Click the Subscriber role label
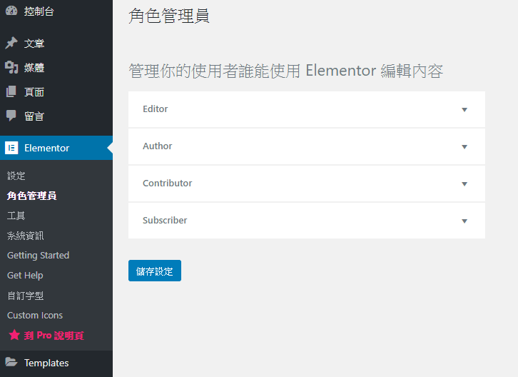The image size is (518, 377). coord(165,220)
